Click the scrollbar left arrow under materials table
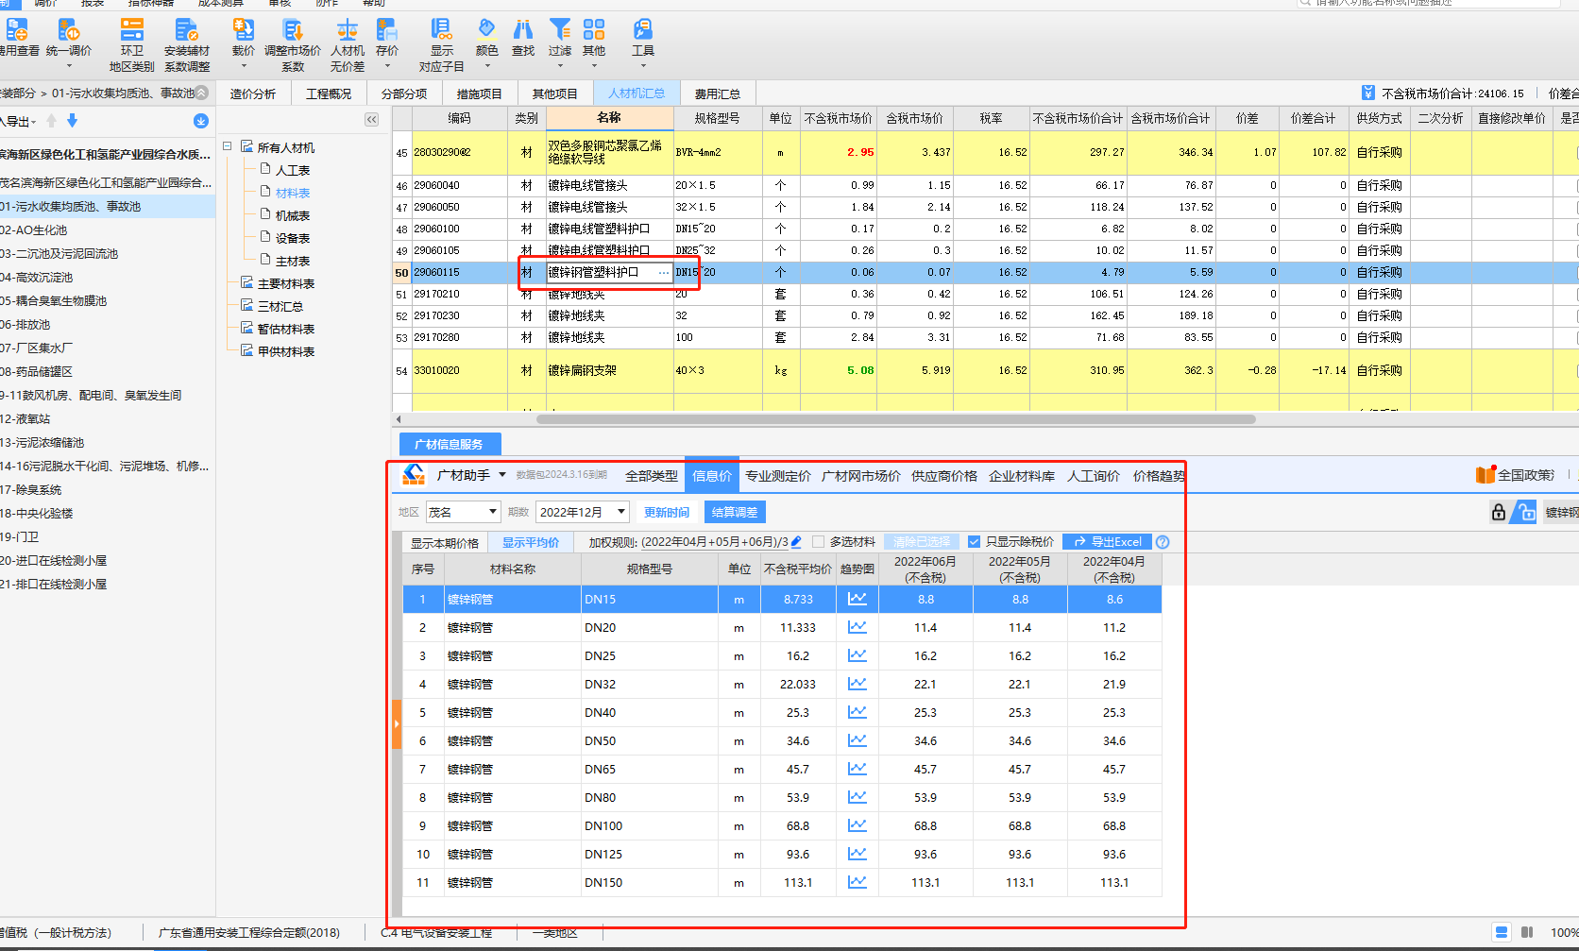Image resolution: width=1579 pixels, height=951 pixels. point(399,419)
